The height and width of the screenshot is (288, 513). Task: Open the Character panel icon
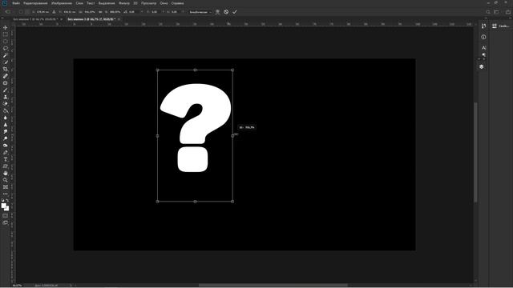[483, 48]
